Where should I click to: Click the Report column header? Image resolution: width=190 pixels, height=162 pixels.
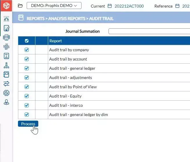tap(56, 41)
